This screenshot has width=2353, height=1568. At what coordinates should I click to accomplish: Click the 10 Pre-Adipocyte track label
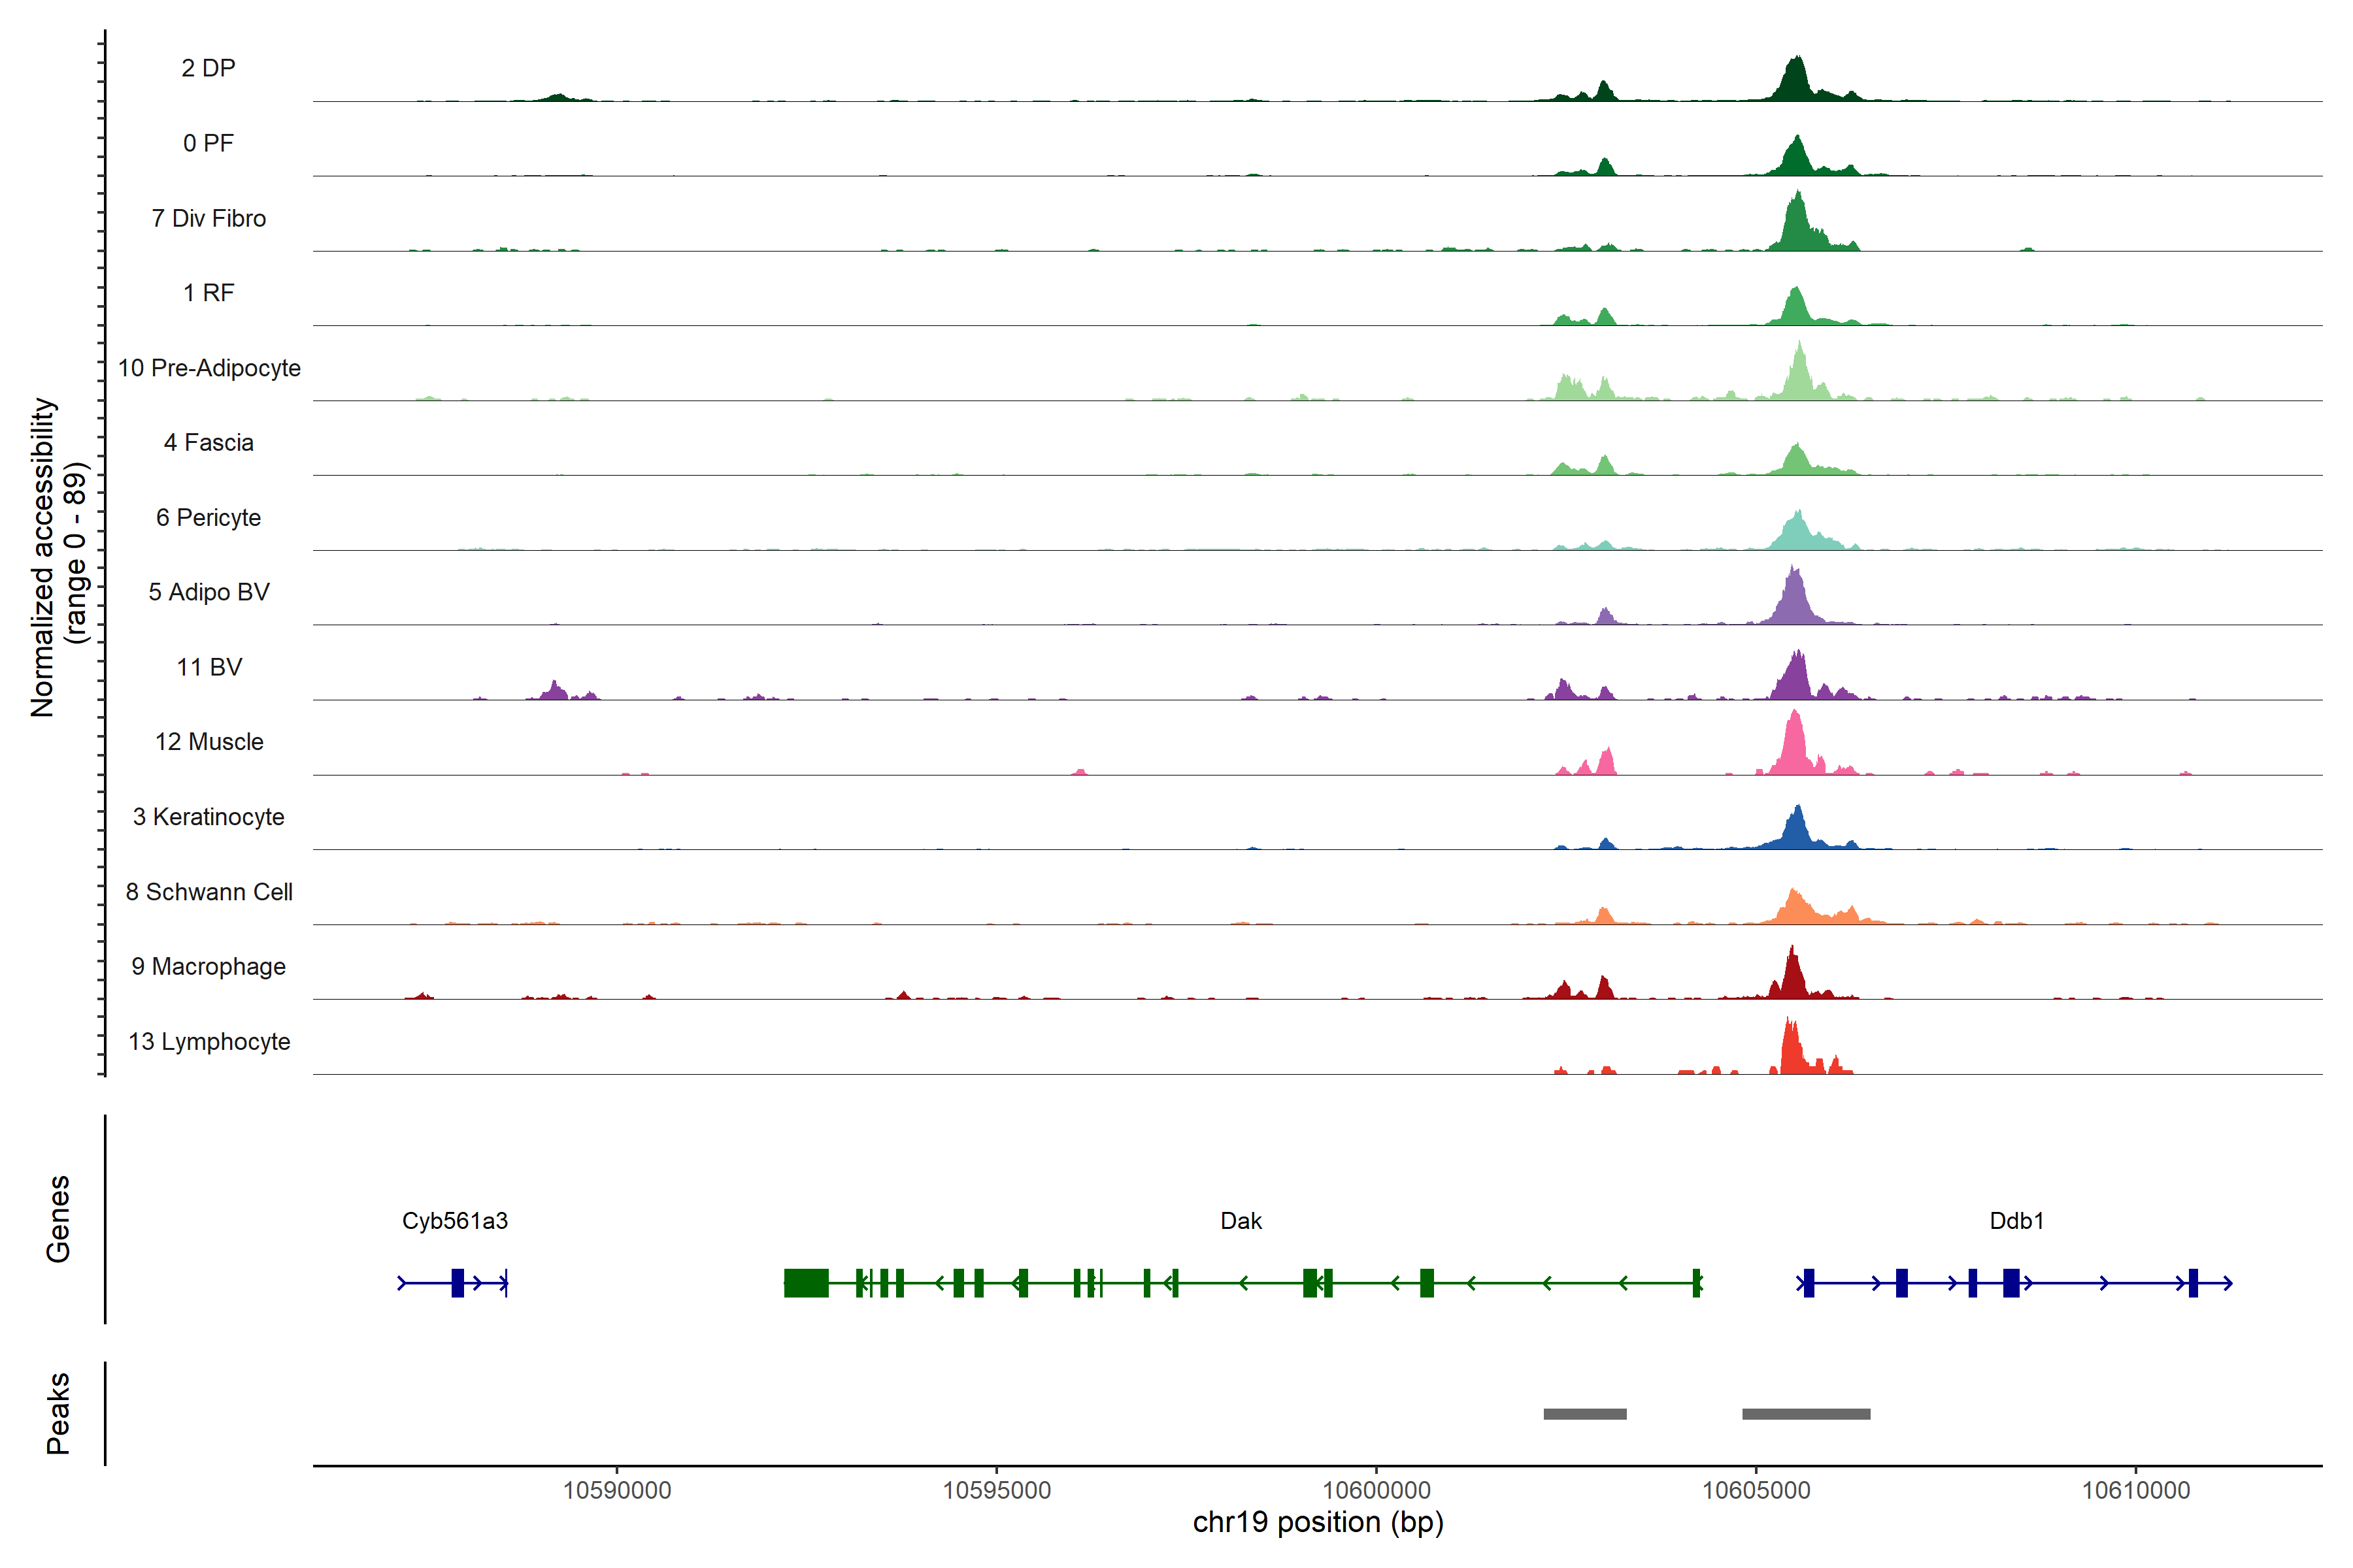click(x=209, y=368)
